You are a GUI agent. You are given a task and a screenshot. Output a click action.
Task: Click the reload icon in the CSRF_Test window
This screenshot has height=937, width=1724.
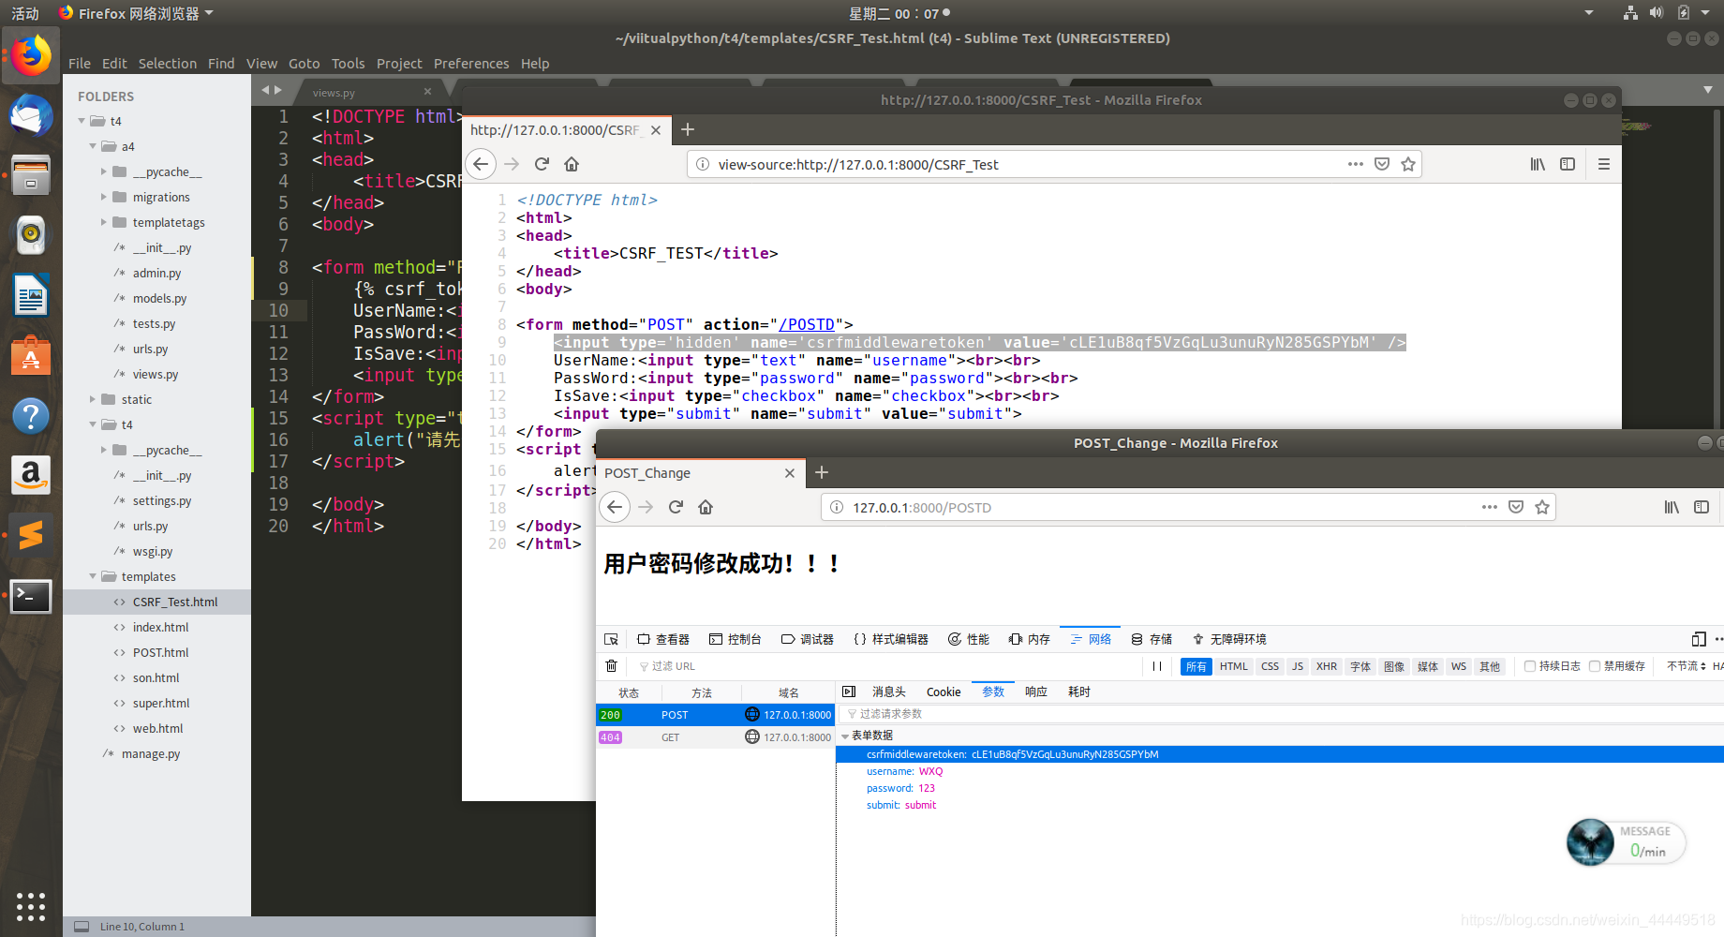coord(542,164)
